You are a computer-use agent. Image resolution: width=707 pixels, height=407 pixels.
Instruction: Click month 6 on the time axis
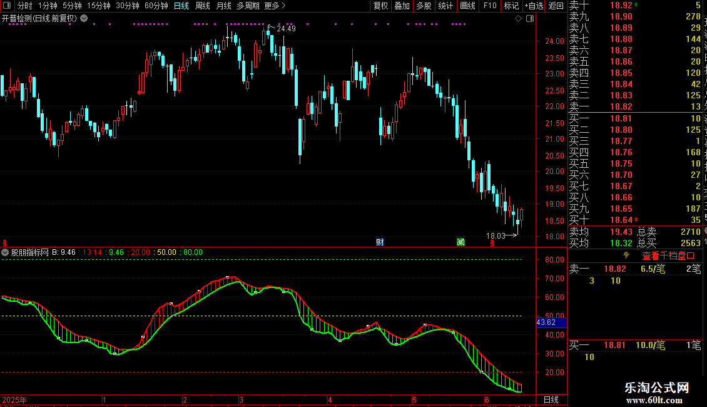tap(487, 400)
